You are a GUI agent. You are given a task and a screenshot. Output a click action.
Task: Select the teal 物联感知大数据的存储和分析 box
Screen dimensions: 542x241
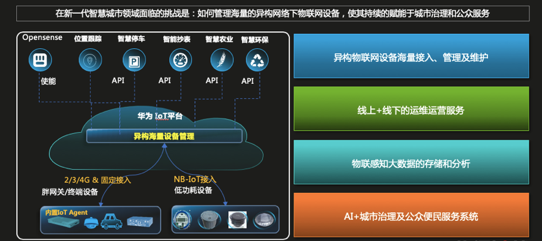(411, 162)
